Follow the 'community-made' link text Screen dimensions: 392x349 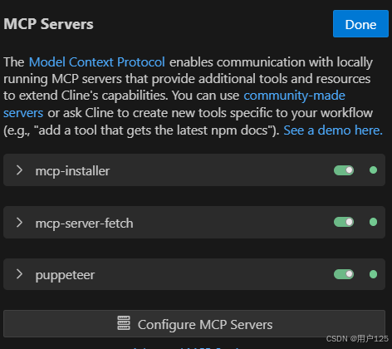click(294, 96)
